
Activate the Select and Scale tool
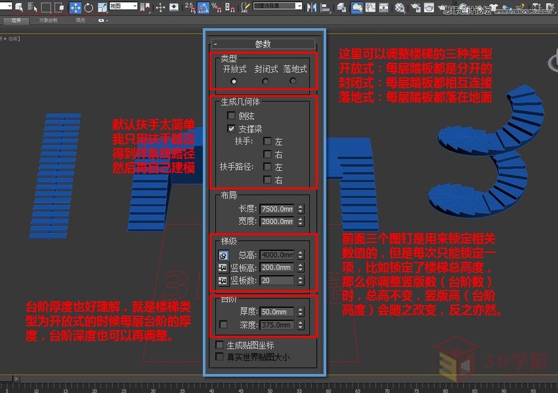pos(101,7)
